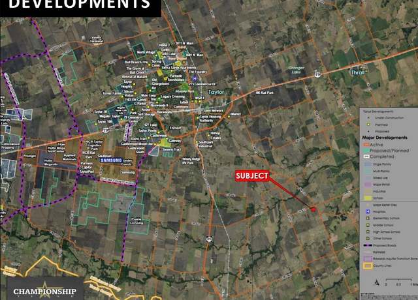Click the Partners Capital TaylorPort label
This screenshot has width=418, height=300.
(87, 168)
